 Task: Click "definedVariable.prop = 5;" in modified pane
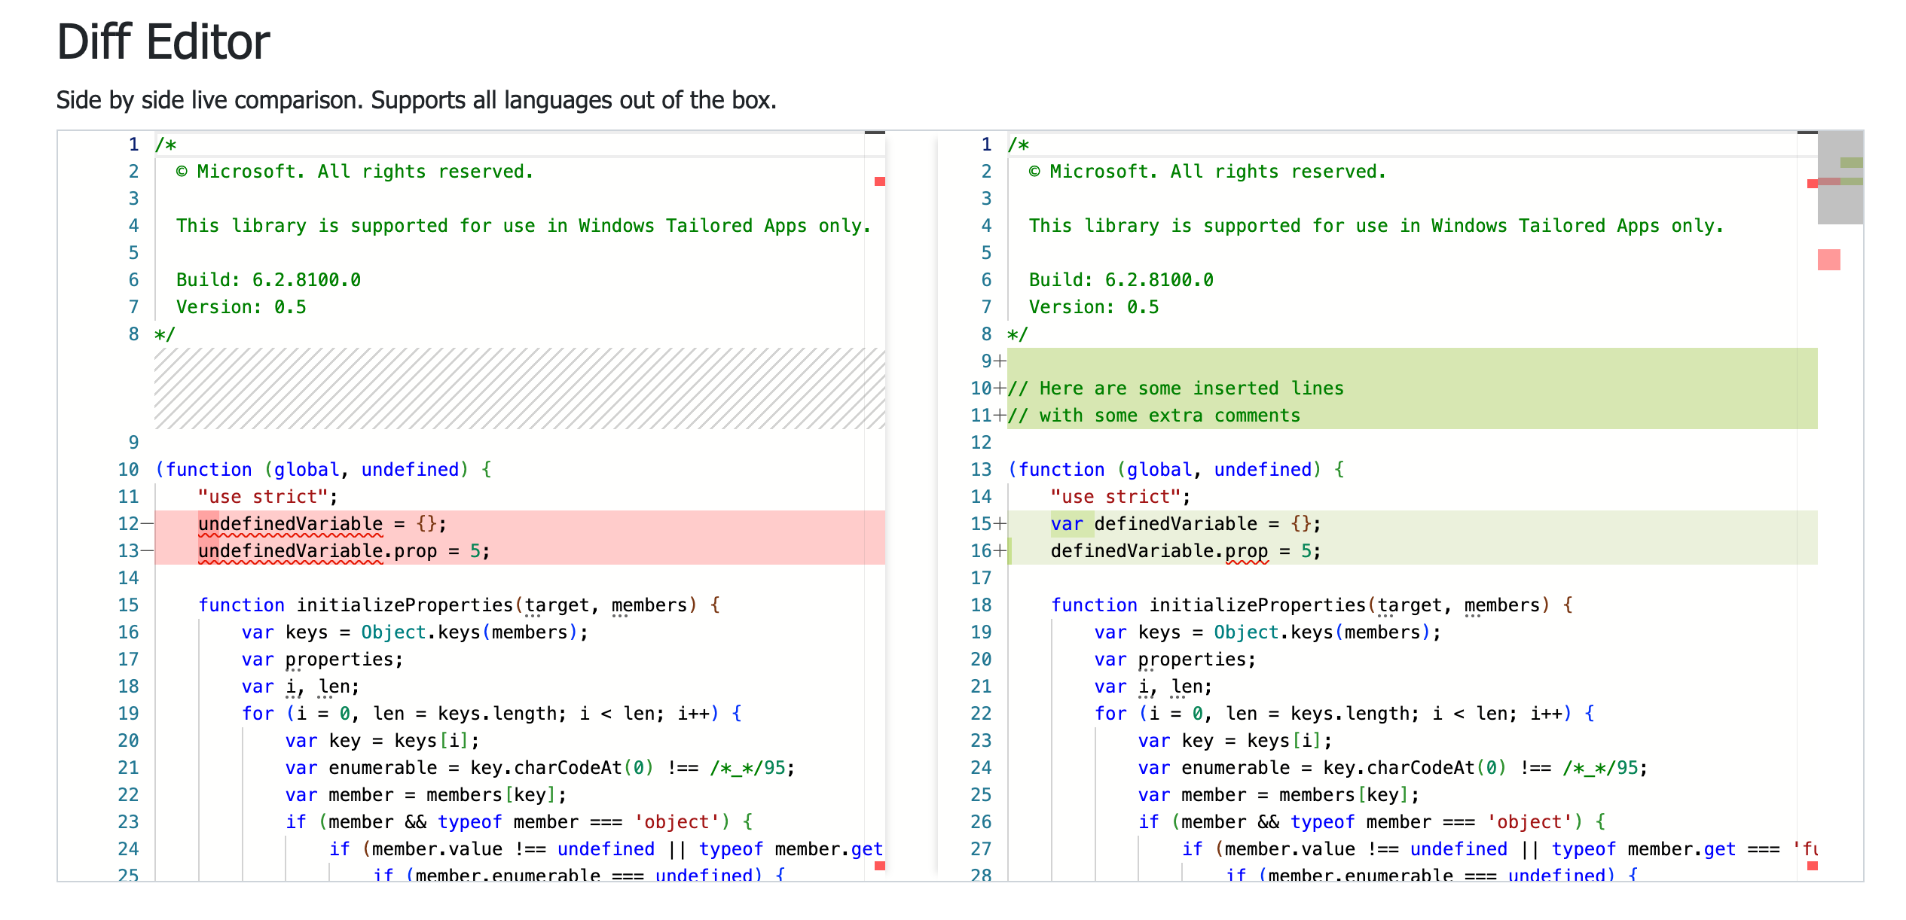(x=1186, y=550)
